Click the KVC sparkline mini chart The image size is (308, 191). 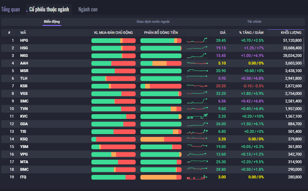click(x=197, y=116)
